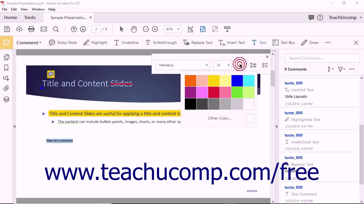The width and height of the screenshot is (364, 204).
Task: Go to previous page arrow
Action: coord(74,29)
